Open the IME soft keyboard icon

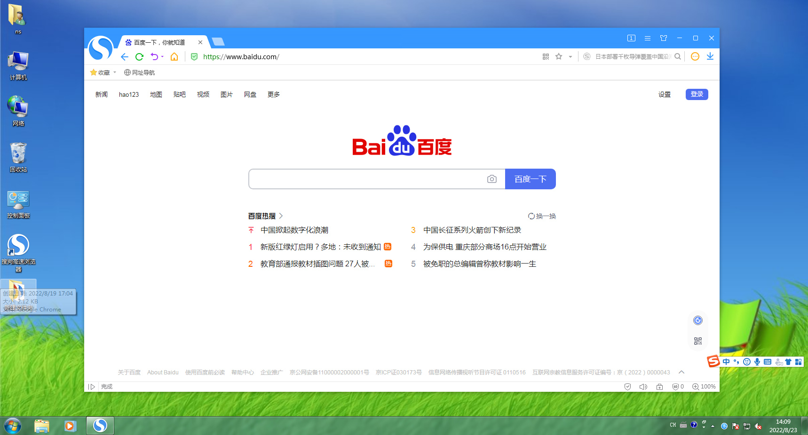click(x=768, y=362)
